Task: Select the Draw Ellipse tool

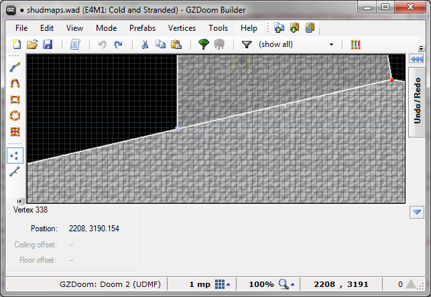Action: pyautogui.click(x=15, y=115)
